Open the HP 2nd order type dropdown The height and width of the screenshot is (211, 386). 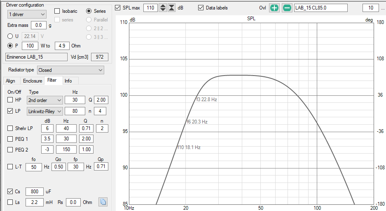point(44,100)
